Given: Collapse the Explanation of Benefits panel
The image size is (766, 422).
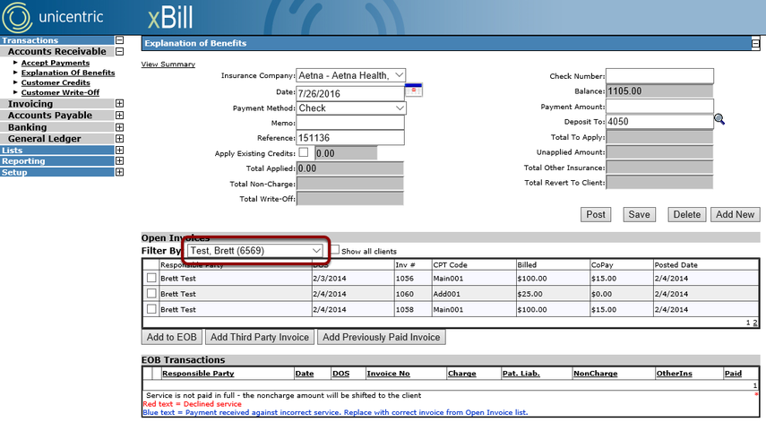Looking at the screenshot, I should (755, 44).
